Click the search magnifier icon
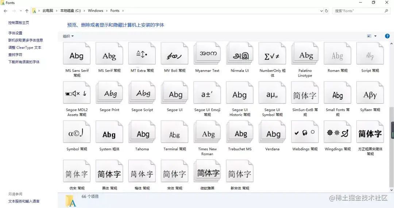 (386, 11)
